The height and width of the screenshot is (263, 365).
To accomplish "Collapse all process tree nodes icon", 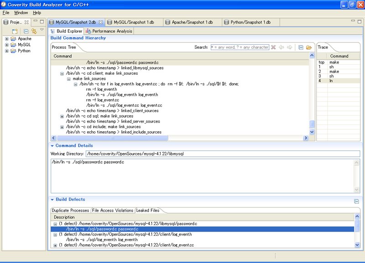I will 301,47.
